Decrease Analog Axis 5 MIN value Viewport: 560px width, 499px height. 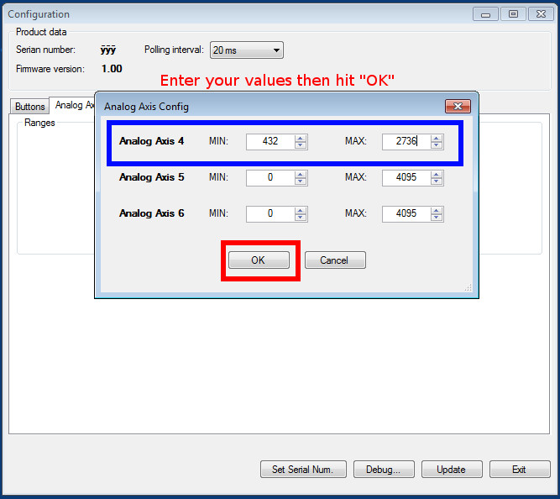[x=301, y=181]
